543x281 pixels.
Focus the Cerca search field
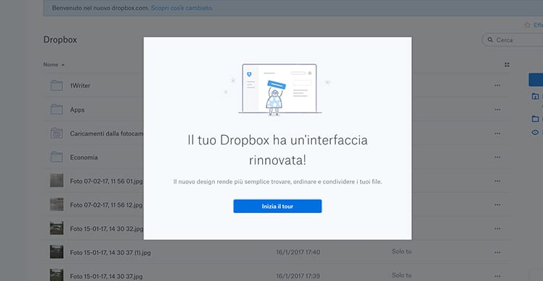pyautogui.click(x=513, y=40)
